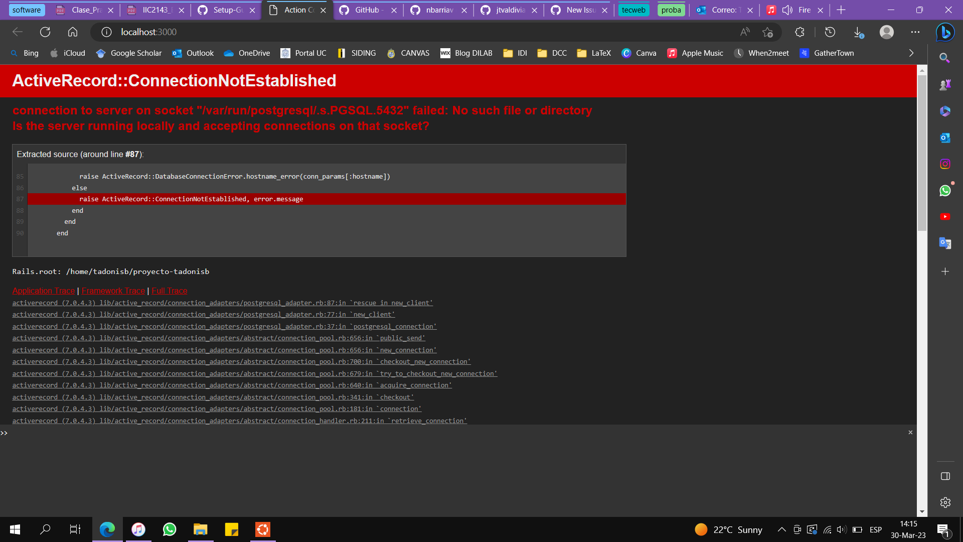Toggle read aloud for the page
Screen dimensions: 963x542
pos(744,32)
